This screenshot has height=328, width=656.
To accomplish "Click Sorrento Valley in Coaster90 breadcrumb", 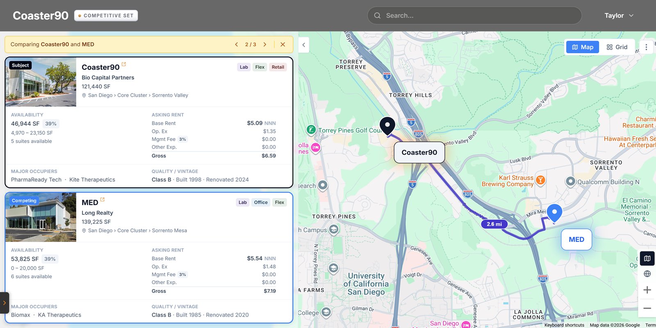I will (x=170, y=95).
